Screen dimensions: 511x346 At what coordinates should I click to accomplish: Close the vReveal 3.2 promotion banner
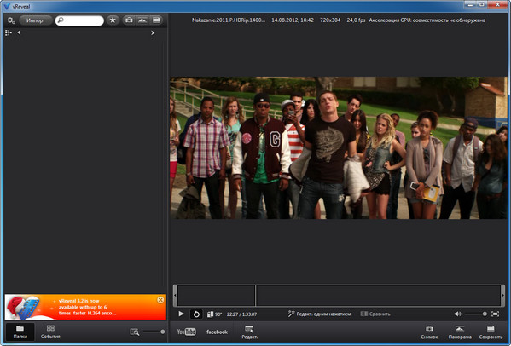click(160, 300)
